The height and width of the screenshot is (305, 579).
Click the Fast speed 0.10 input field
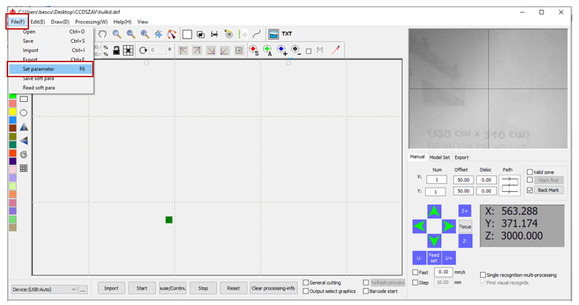(443, 272)
